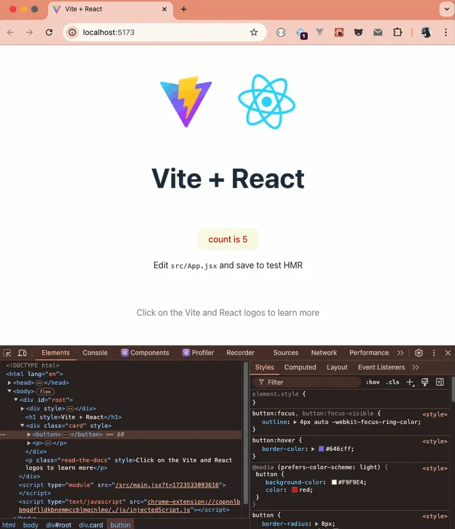
Task: Open the Vue devtools extension icon
Action: [319, 32]
